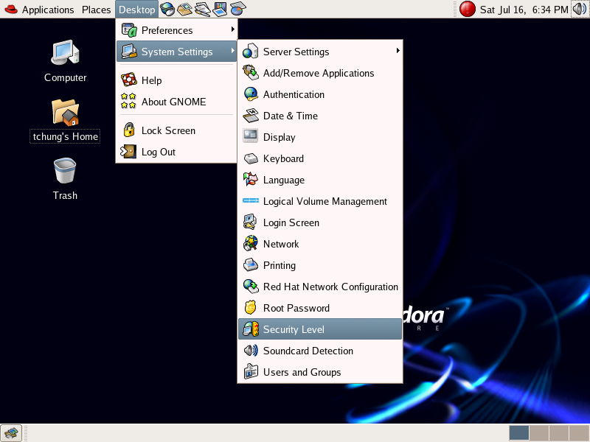Launch the word processor document icon
590x442 pixels.
pyautogui.click(x=202, y=9)
